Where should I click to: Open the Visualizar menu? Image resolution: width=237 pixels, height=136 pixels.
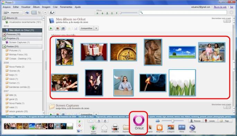[x=26, y=7]
